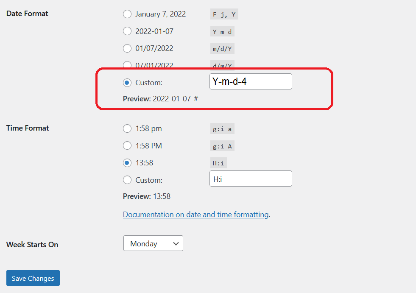Click the custom time format H:i field
Screen dimensions: 416x293
[x=250, y=179]
